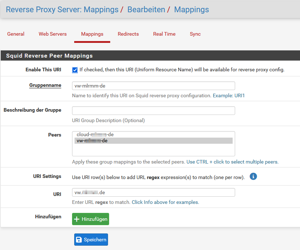Click the last Mappings breadcrumb in the title
Image resolution: width=300 pixels, height=250 pixels.
point(191,10)
